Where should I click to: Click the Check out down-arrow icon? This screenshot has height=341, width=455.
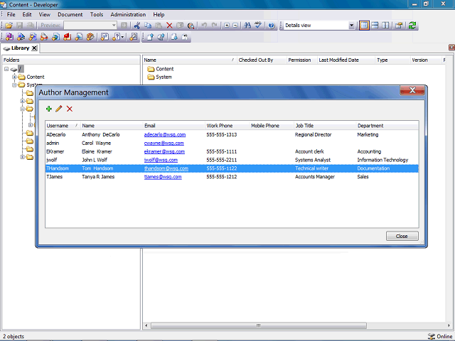click(x=174, y=37)
